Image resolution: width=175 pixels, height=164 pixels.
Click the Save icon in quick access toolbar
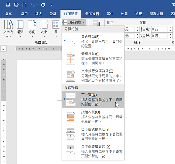tap(8, 5)
